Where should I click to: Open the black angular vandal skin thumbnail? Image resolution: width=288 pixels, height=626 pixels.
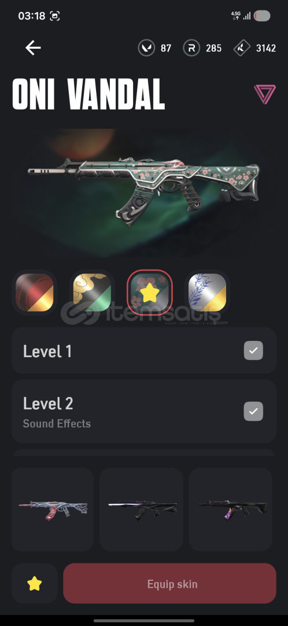click(x=142, y=509)
